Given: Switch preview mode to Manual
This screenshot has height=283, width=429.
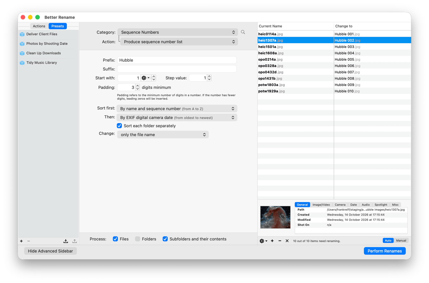Looking at the screenshot, I should point(401,240).
